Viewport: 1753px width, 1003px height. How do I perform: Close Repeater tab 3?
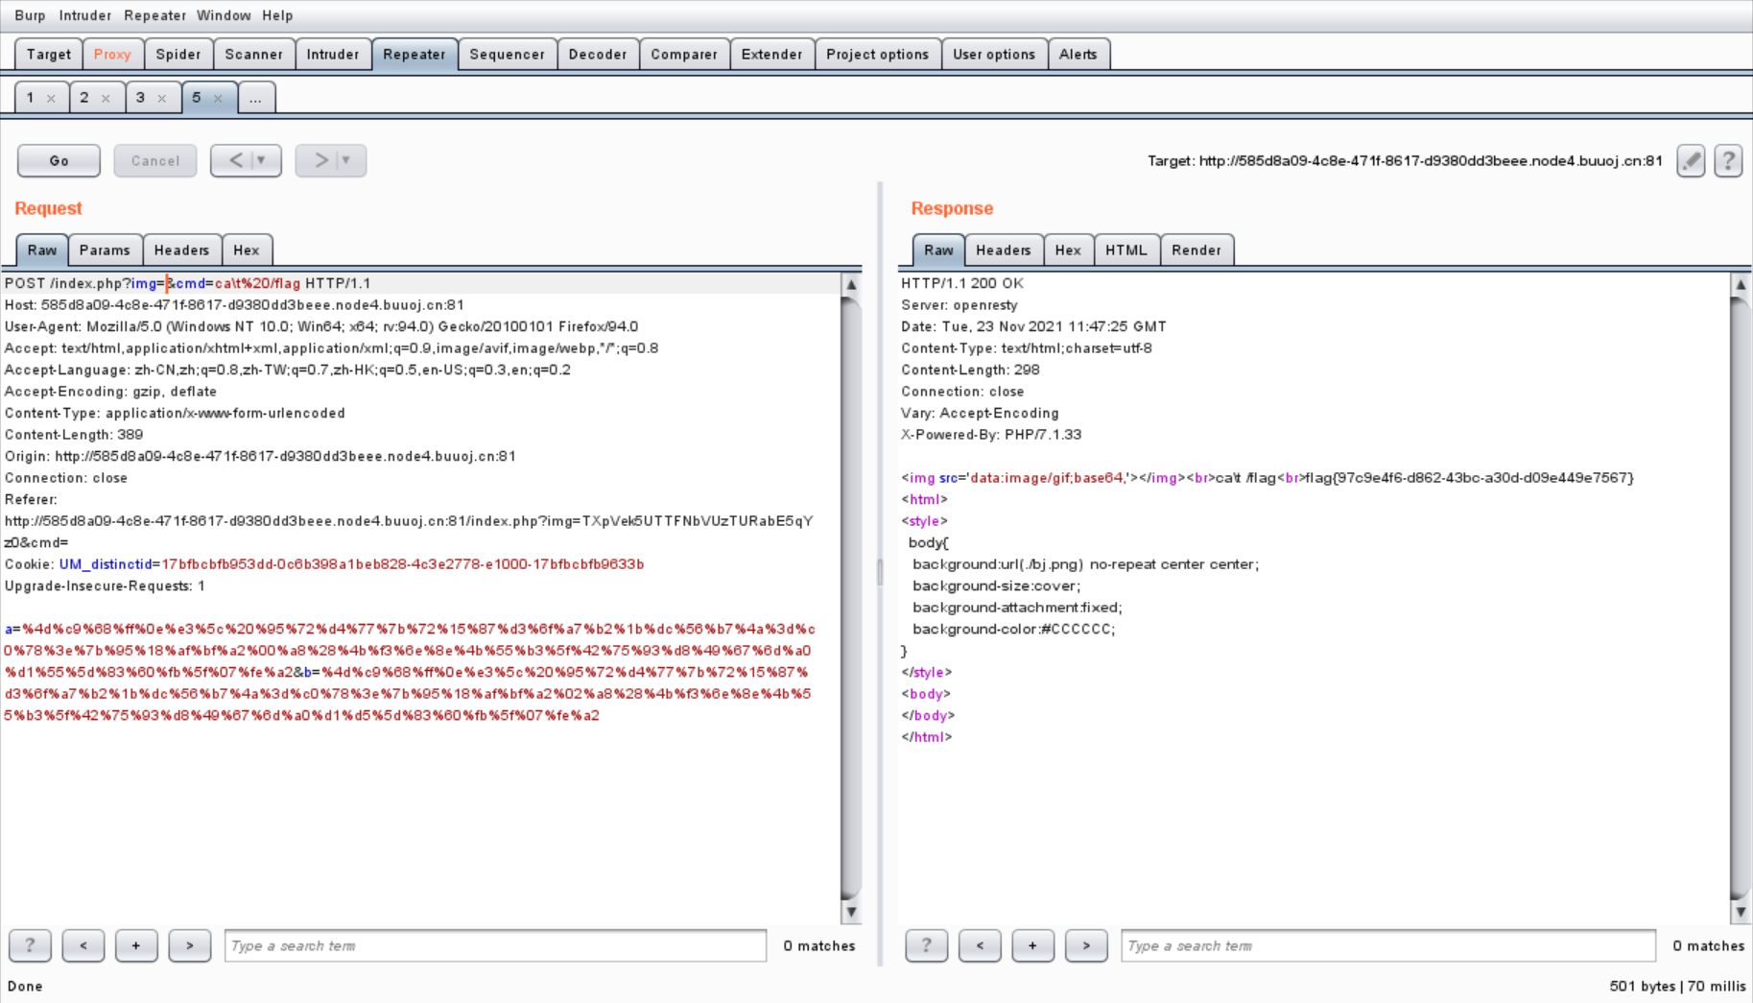tap(161, 98)
